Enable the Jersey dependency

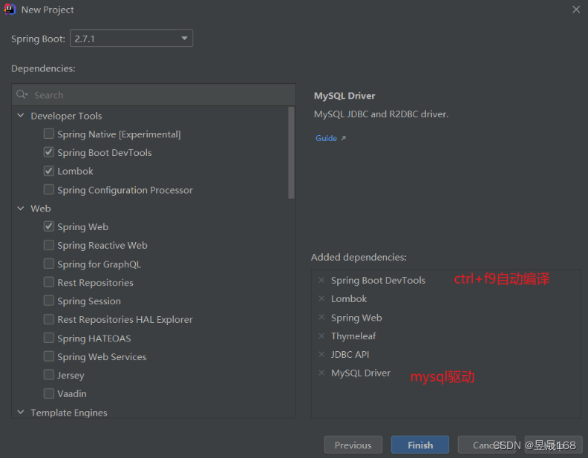pyautogui.click(x=49, y=375)
